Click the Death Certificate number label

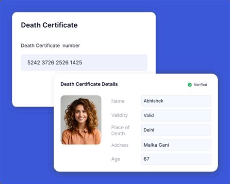coord(50,46)
